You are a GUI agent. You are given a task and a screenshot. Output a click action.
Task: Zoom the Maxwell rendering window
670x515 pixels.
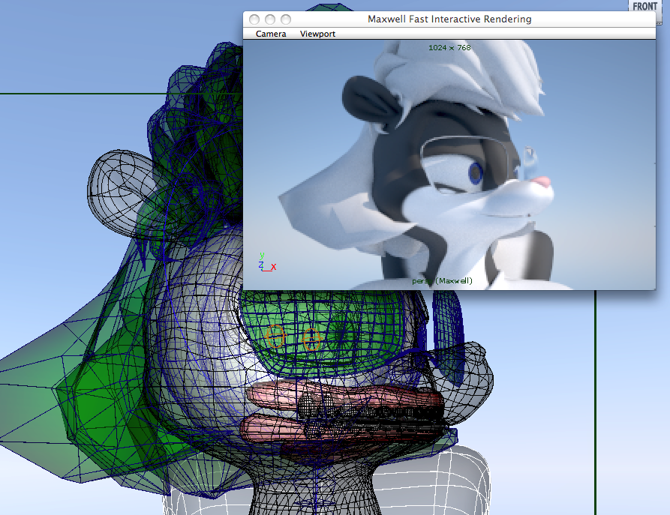[286, 19]
